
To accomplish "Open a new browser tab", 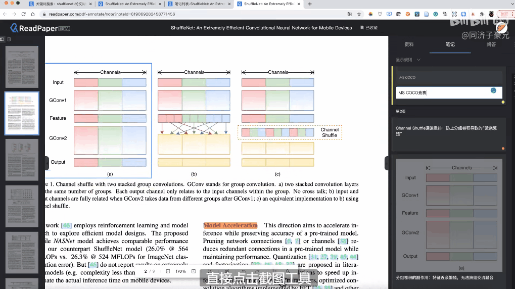I will 310,4.
